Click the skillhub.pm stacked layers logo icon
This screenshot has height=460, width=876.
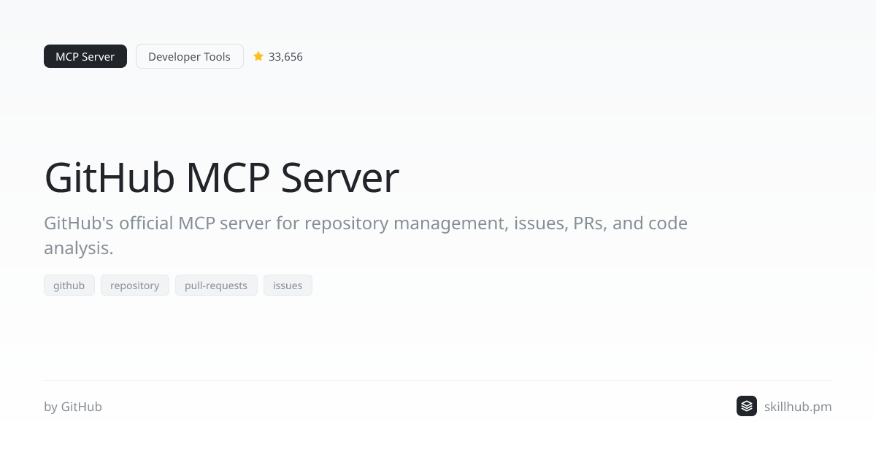coord(747,406)
